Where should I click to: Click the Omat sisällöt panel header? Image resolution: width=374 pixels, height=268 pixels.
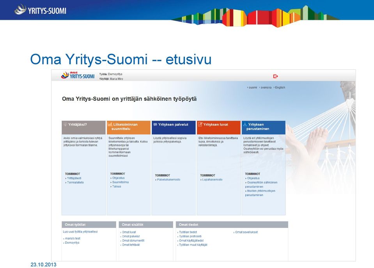pyautogui.click(x=146, y=225)
